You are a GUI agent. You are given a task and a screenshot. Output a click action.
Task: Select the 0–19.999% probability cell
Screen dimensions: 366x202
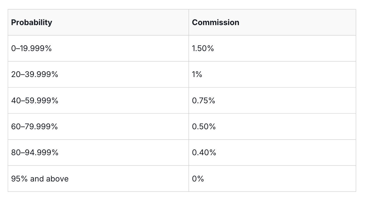[x=31, y=49]
